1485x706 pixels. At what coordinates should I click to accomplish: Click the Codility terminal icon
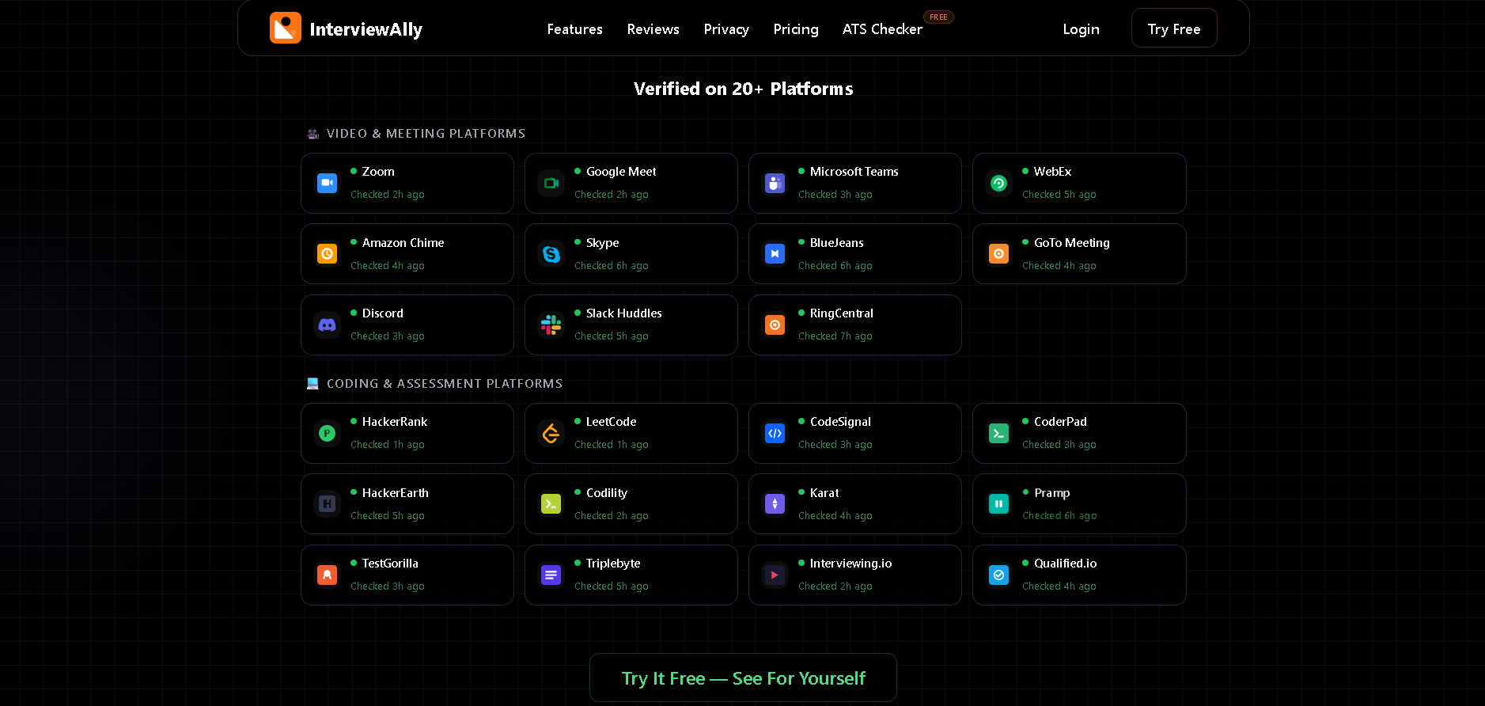551,503
